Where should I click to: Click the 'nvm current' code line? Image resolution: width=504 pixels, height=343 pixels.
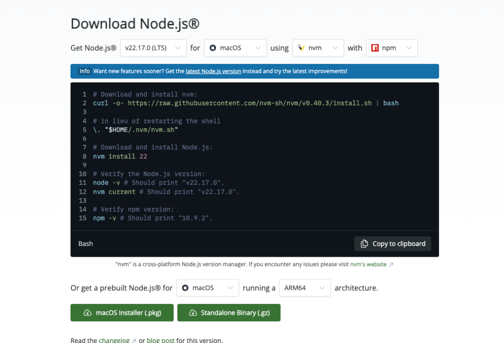[x=166, y=192]
